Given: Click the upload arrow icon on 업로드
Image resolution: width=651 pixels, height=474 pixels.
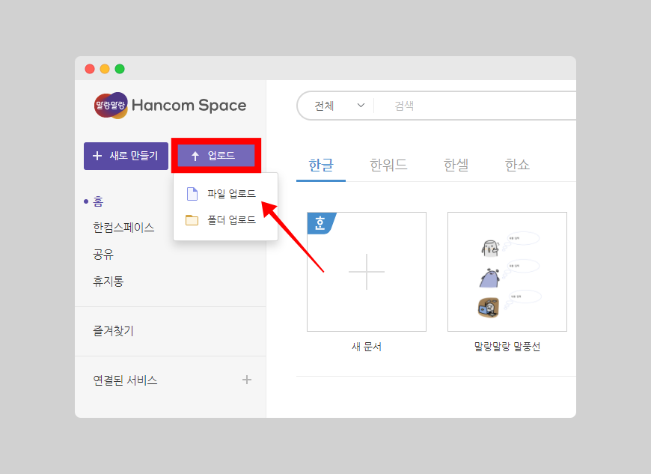Looking at the screenshot, I should [195, 156].
